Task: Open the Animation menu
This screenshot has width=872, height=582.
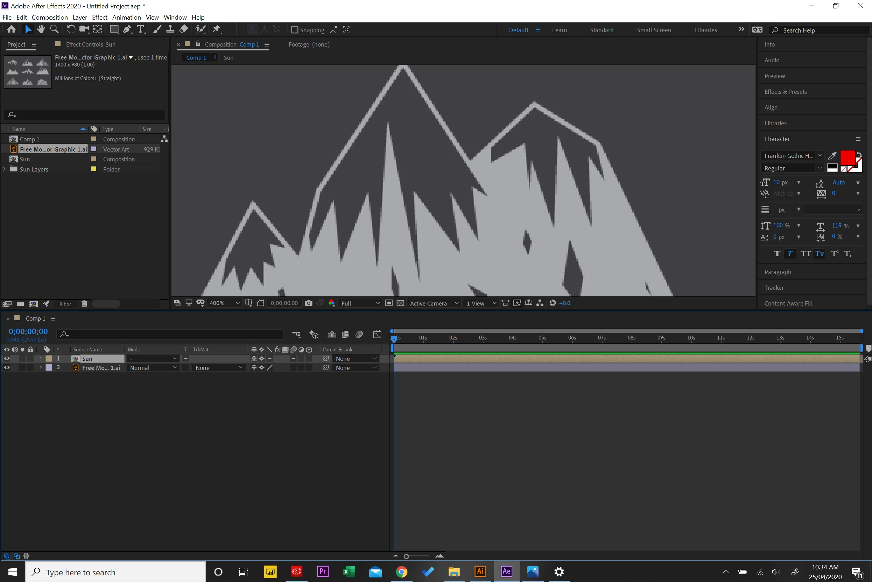Action: coord(126,17)
